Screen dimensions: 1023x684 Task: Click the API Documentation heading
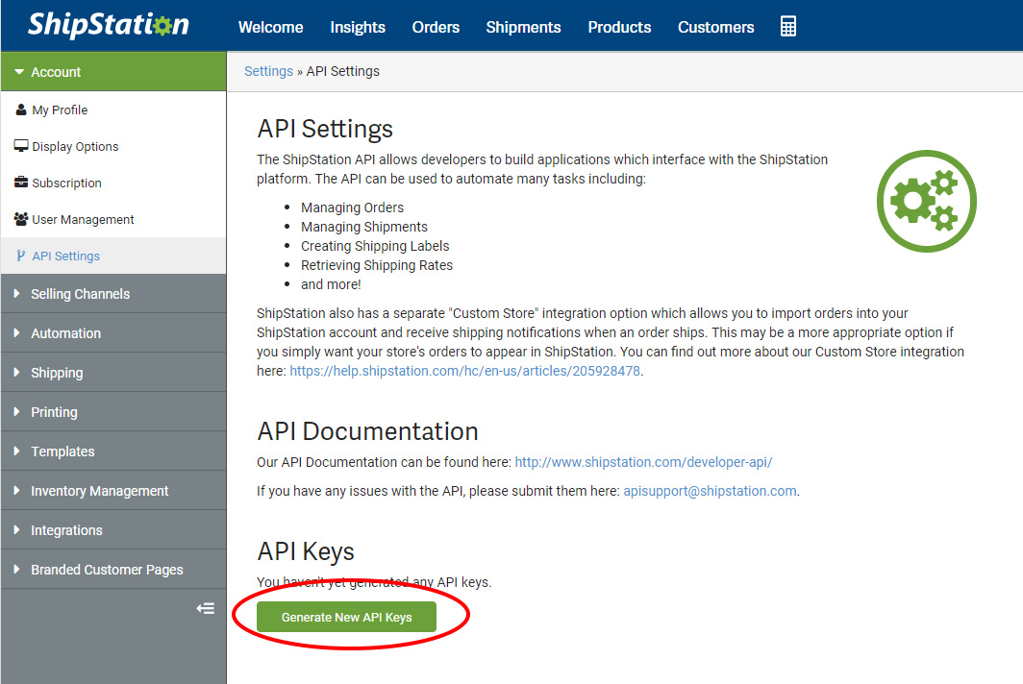[368, 431]
